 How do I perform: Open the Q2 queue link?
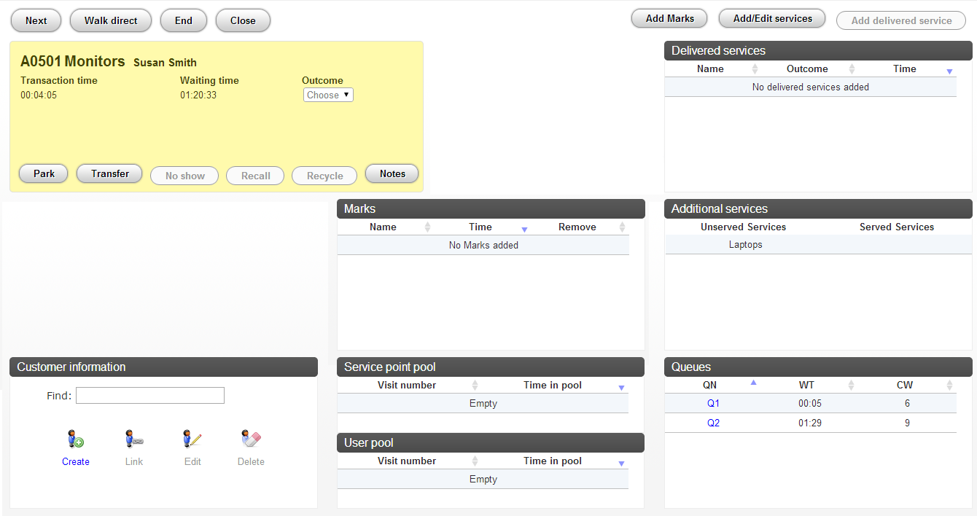tap(713, 423)
